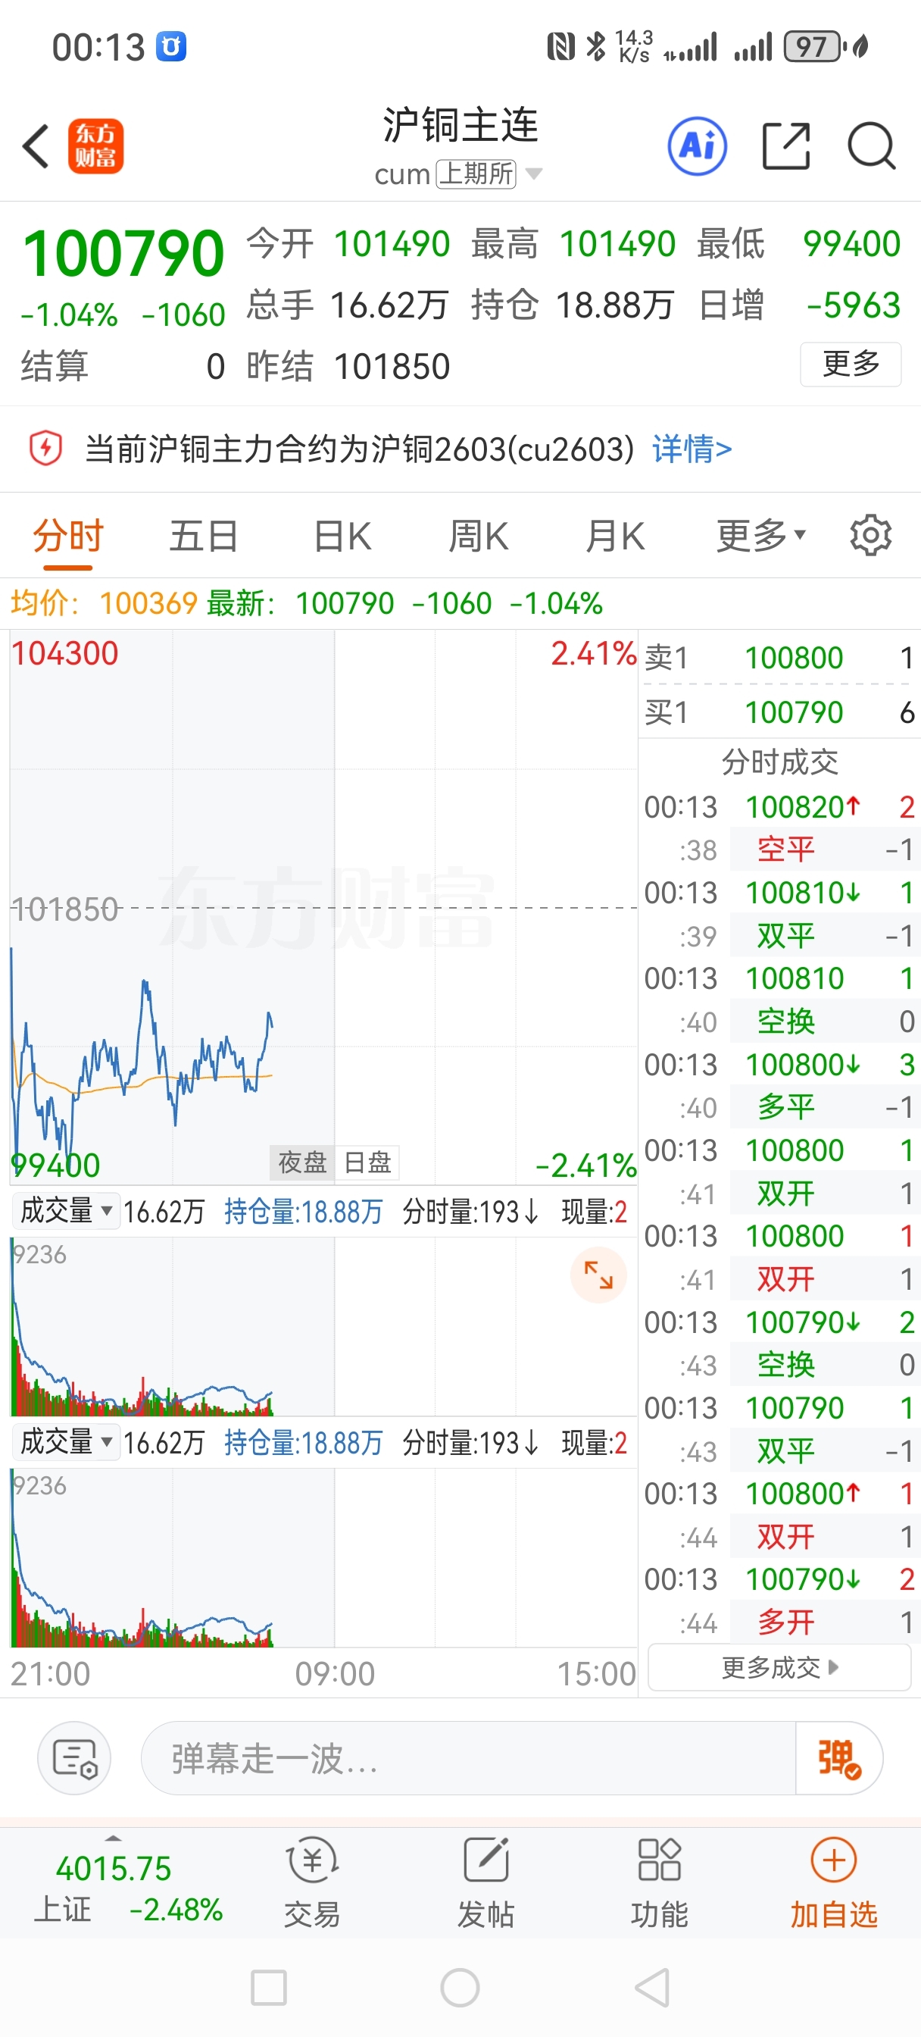This screenshot has width=921, height=2037.
Task: Focus the 弹幕走一波 input field
Action: [468, 1759]
